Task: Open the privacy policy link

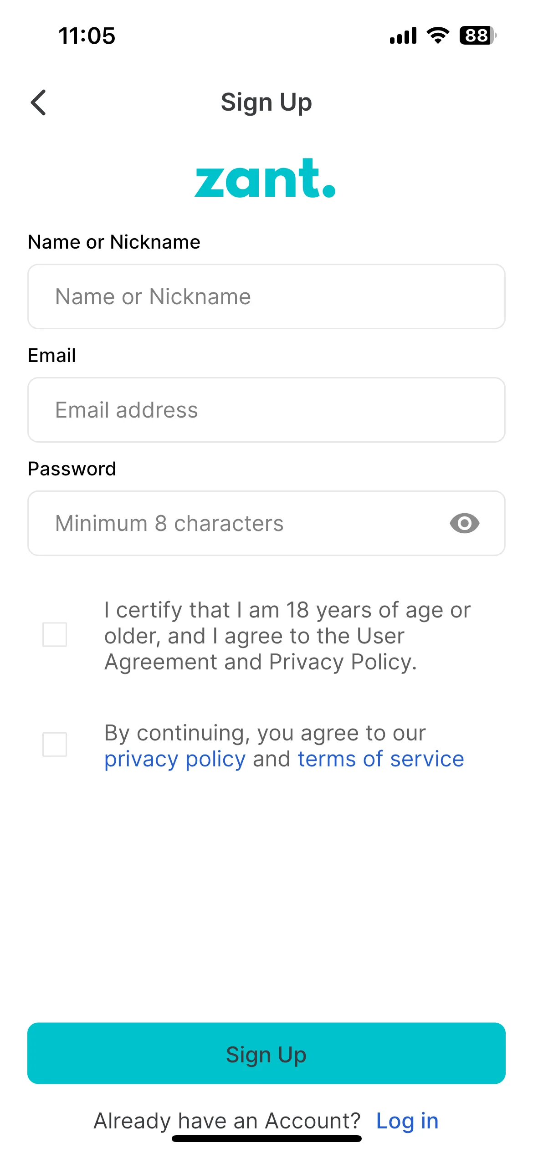Action: pos(175,760)
